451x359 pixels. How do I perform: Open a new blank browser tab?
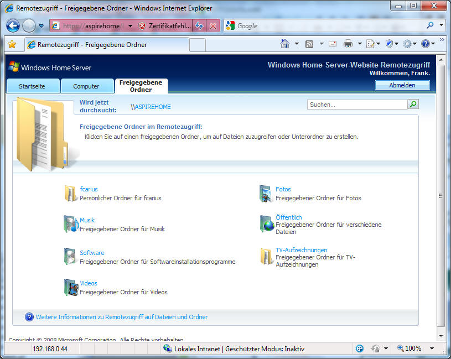click(198, 45)
